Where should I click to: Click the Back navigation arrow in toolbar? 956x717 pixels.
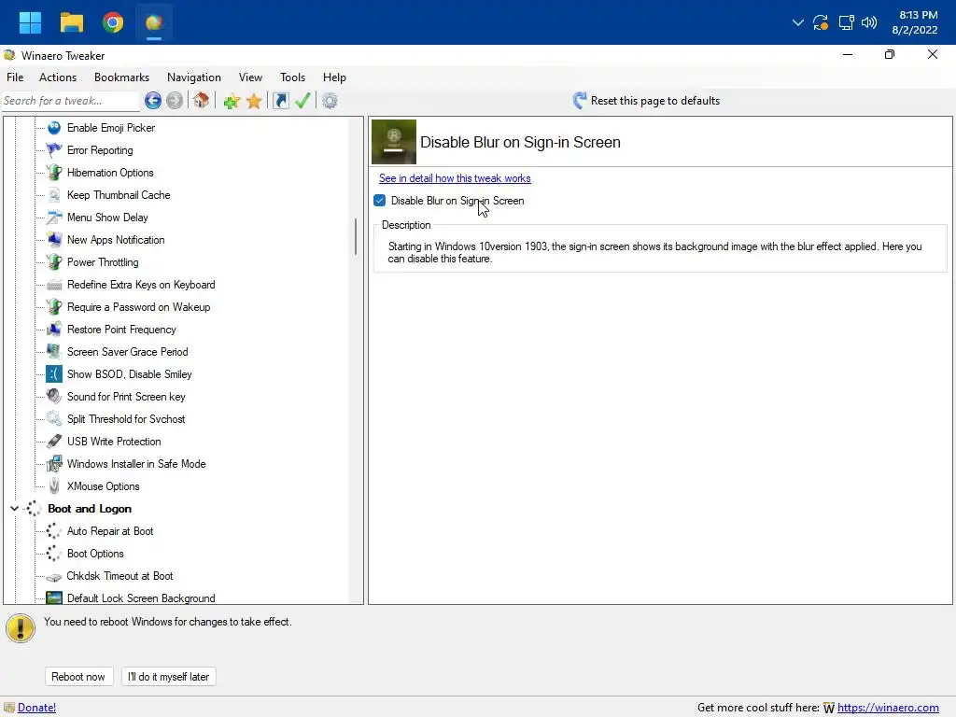[x=153, y=101]
